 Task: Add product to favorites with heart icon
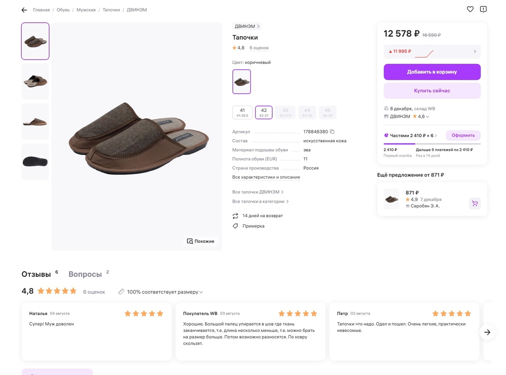coord(470,9)
